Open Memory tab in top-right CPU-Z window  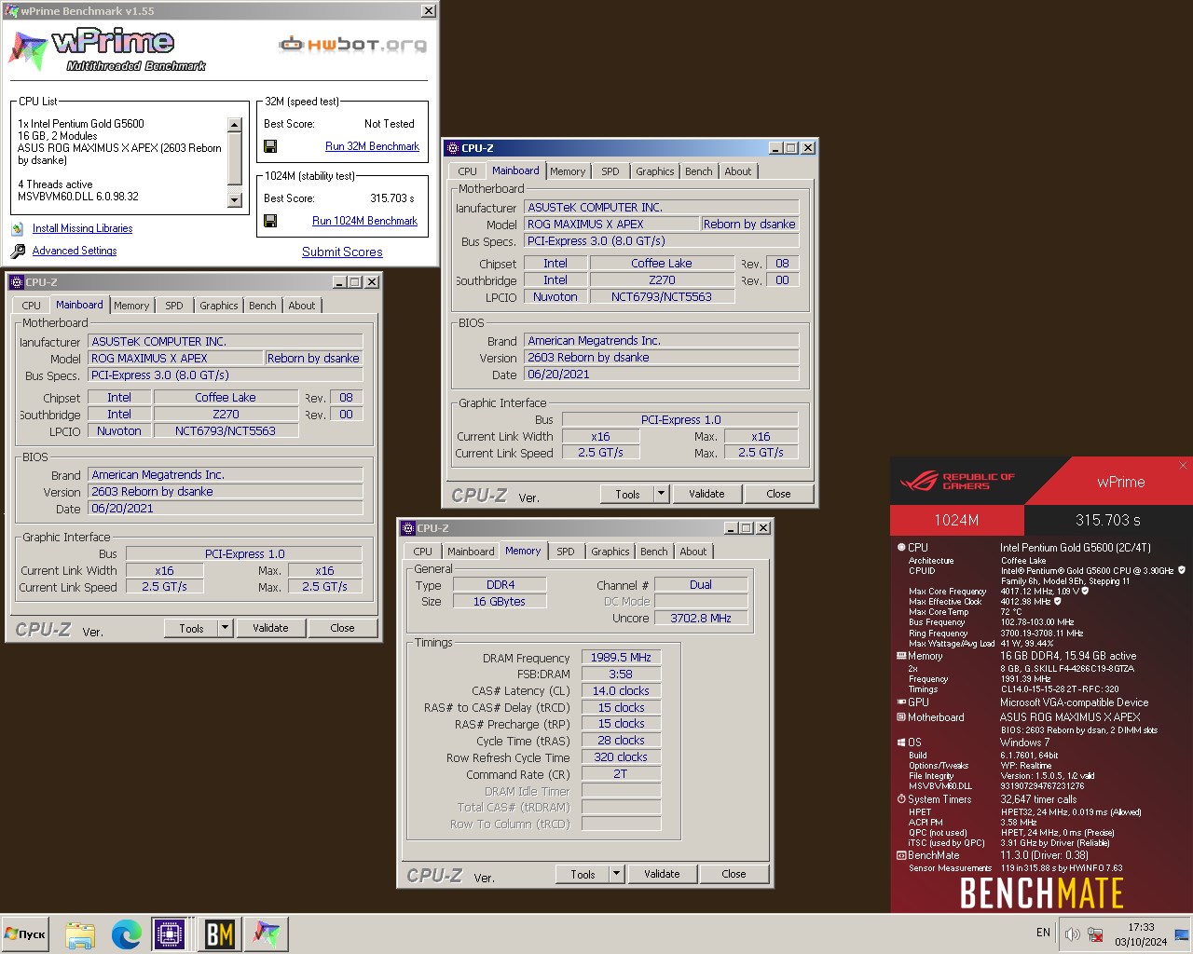568,171
